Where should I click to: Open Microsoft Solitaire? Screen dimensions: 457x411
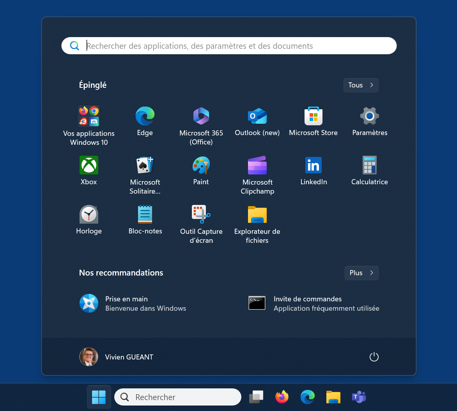145,175
